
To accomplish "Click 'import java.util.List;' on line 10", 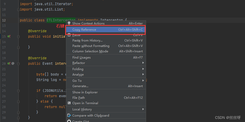I will tap(42, 9).
